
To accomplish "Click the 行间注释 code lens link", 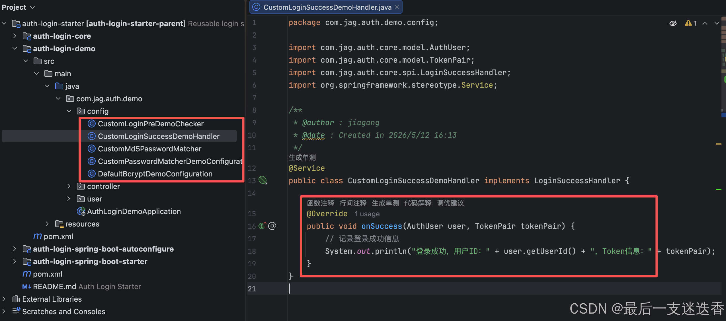I will coord(353,203).
